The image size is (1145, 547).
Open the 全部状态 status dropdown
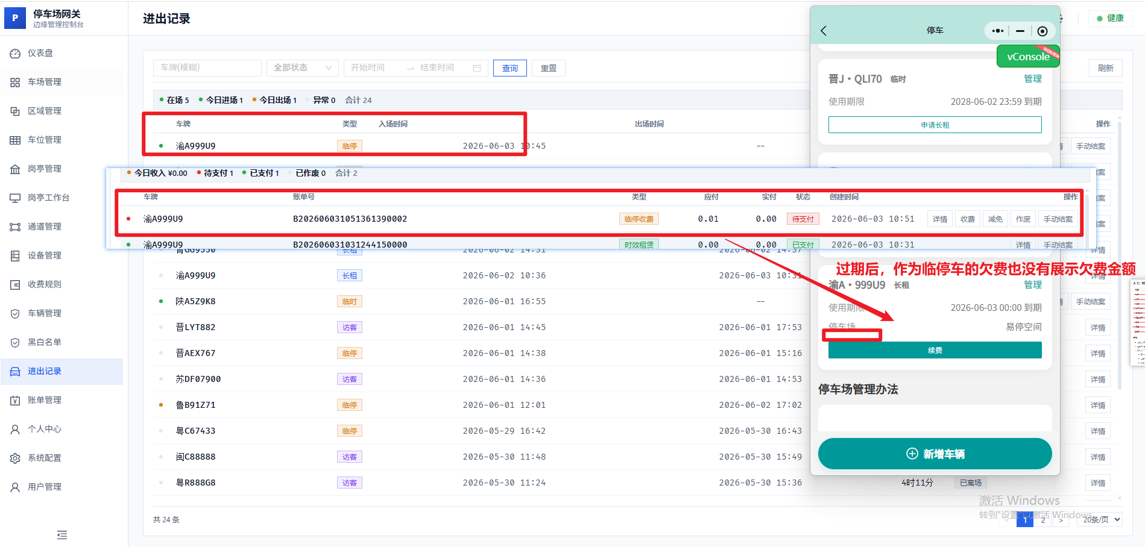[303, 67]
